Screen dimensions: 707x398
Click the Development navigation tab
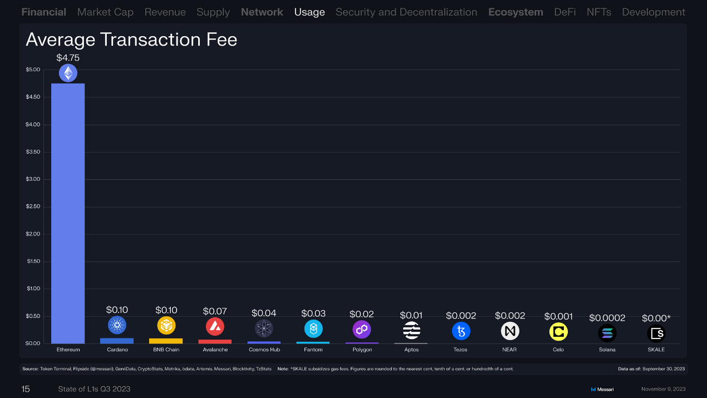[654, 12]
